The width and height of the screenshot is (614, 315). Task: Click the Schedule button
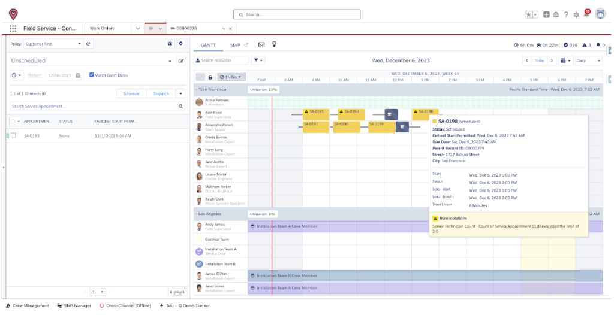(131, 93)
